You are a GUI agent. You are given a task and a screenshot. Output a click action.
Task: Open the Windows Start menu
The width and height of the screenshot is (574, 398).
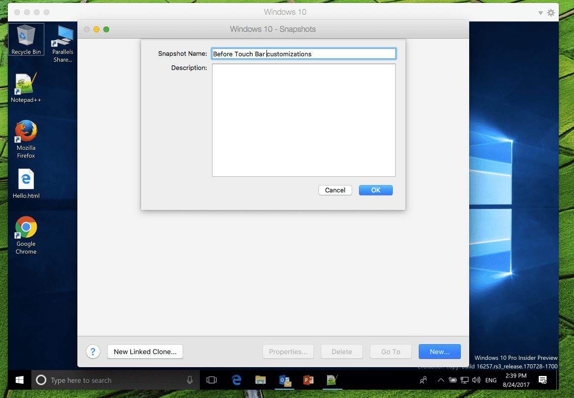pos(20,380)
